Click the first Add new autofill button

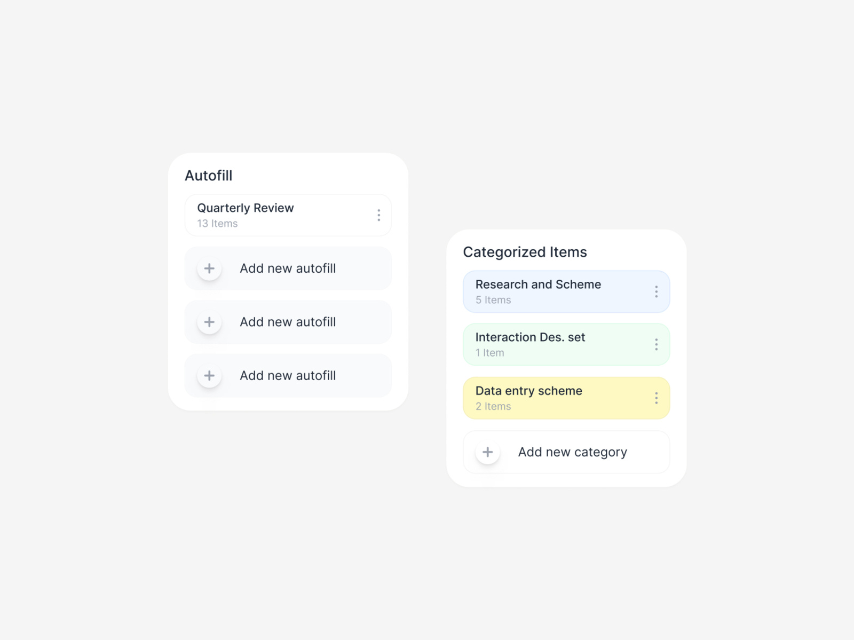[288, 268]
